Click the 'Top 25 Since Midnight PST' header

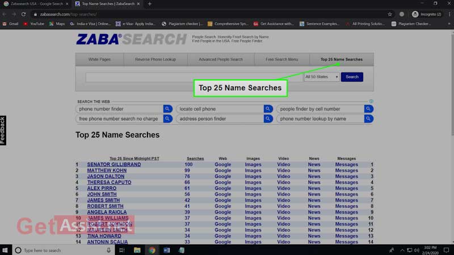[x=134, y=159]
